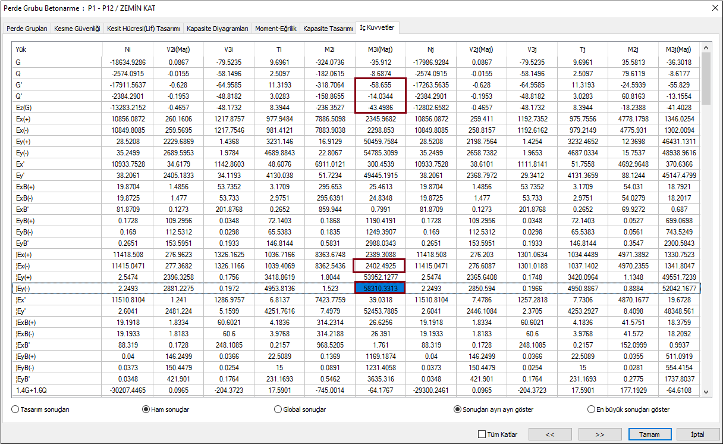Click the previous (<<) navigation button
Image resolution: width=723 pixels, height=444 pixels.
pos(550,434)
